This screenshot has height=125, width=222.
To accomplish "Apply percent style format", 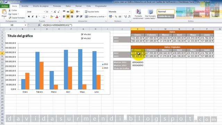I will point(116,17).
